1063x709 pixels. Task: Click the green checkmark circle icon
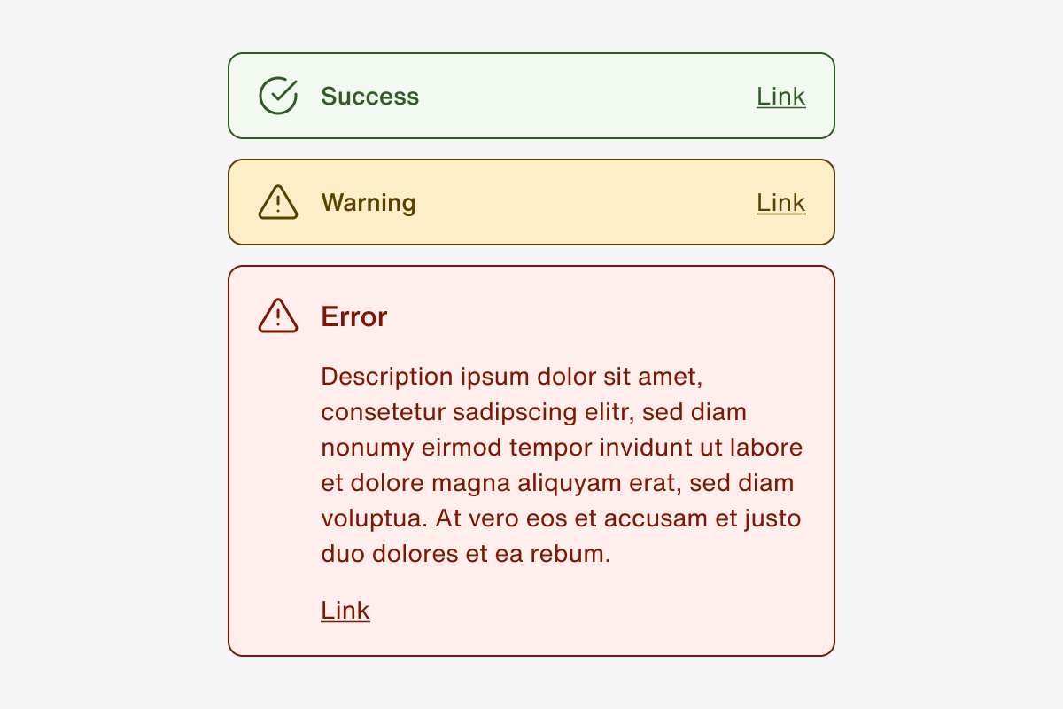(x=277, y=96)
